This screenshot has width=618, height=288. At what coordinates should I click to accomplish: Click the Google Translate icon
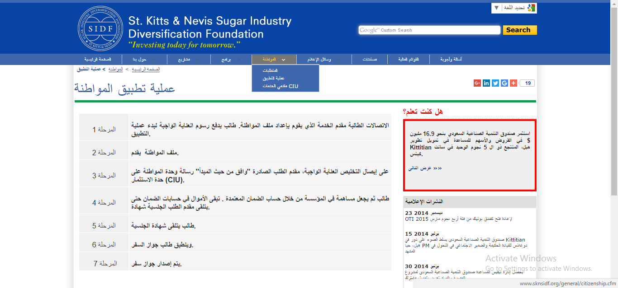(x=531, y=8)
